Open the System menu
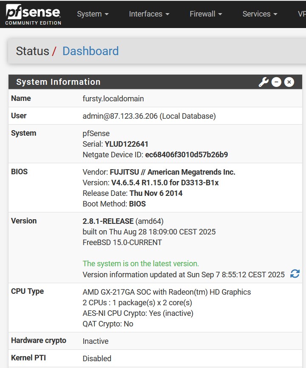 [x=93, y=14]
